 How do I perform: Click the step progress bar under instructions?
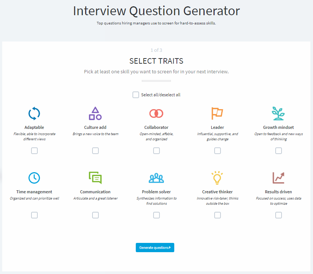click(x=156, y=81)
